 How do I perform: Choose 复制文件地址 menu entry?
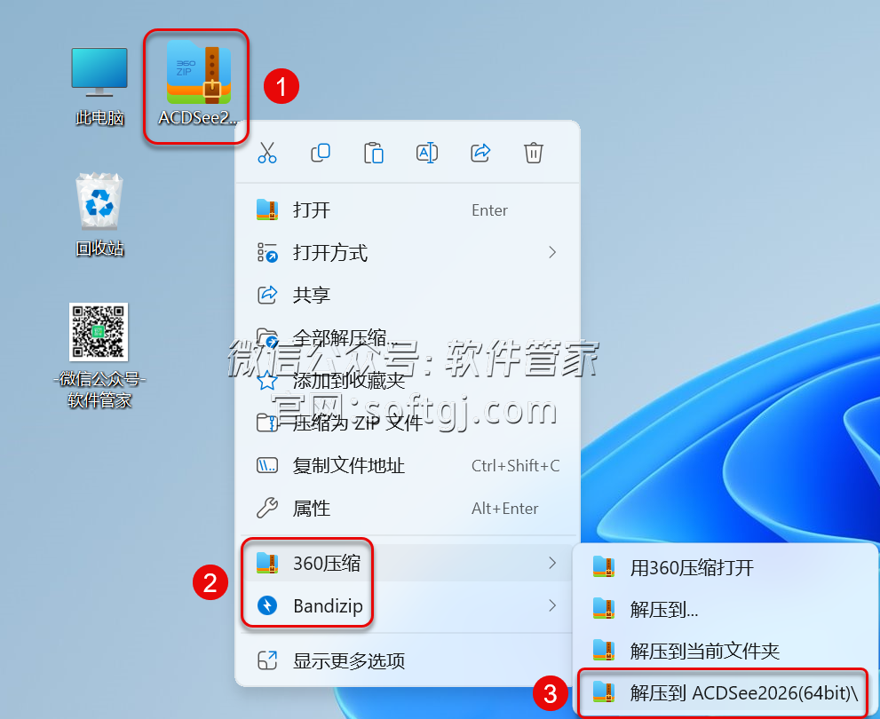(408, 465)
